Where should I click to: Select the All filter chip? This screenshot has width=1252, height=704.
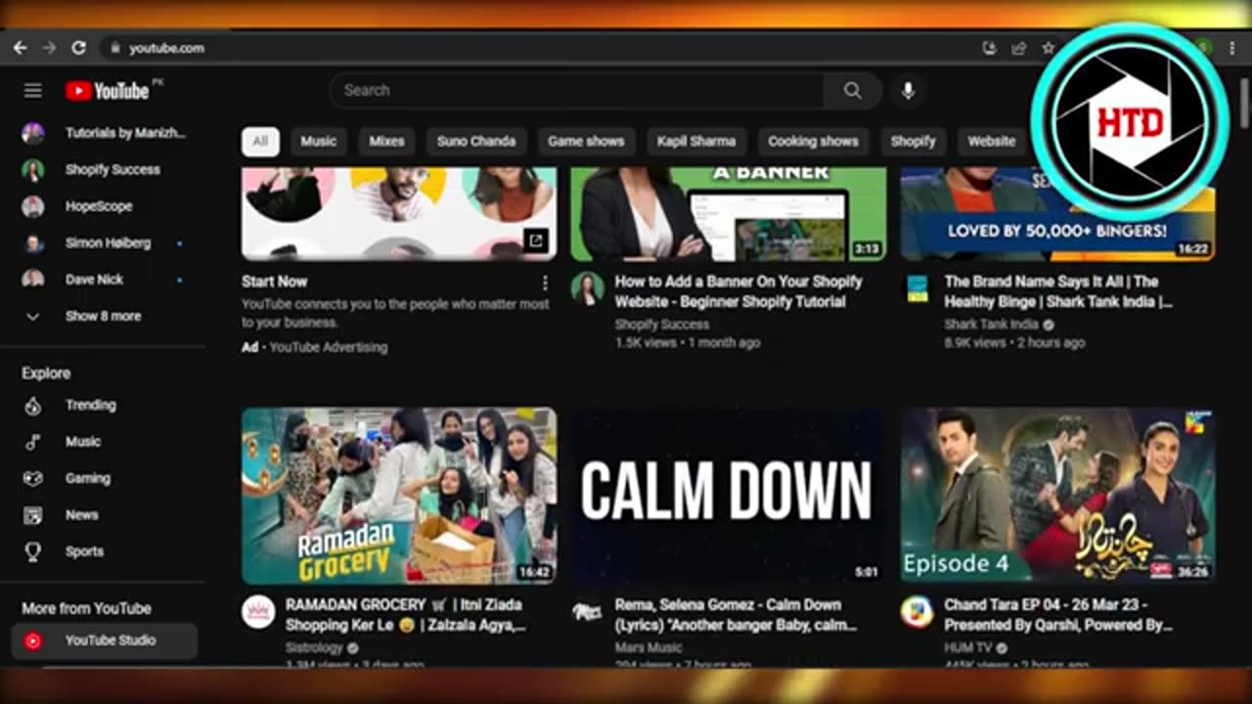coord(260,142)
